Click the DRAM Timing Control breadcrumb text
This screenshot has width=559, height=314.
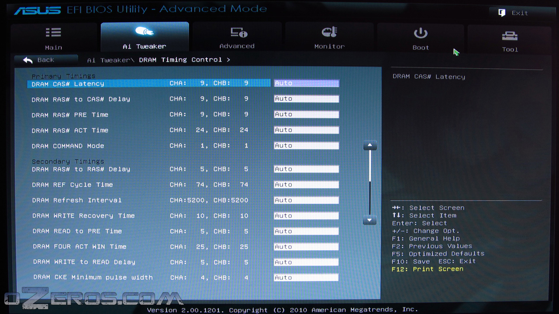point(180,60)
